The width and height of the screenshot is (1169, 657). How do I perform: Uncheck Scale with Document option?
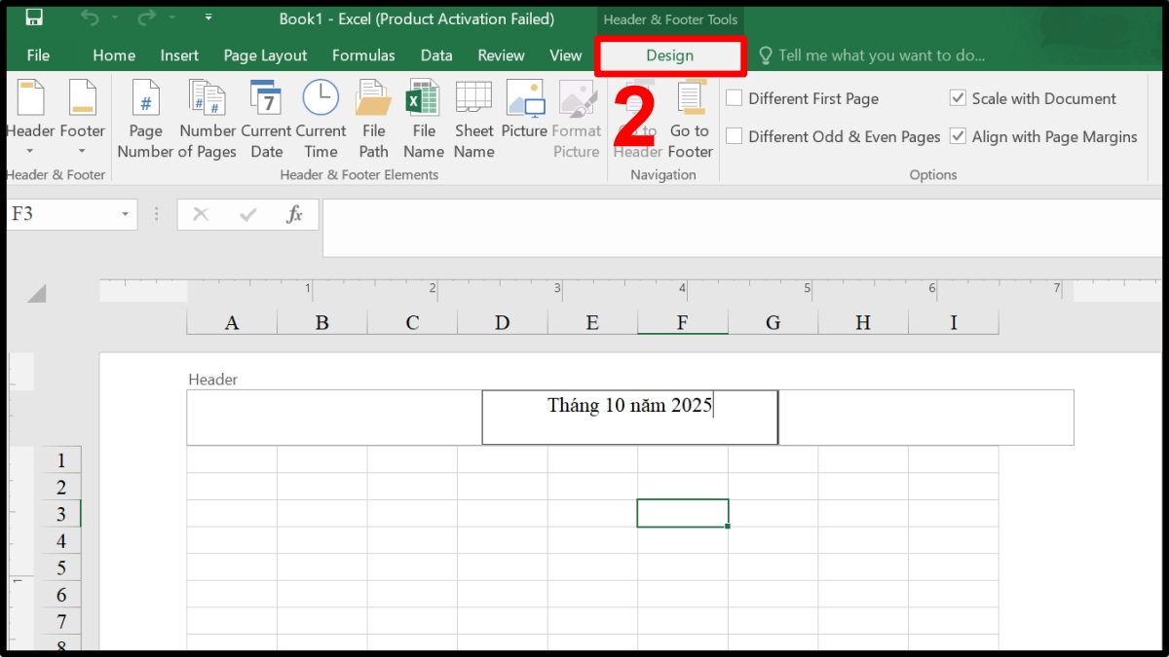(x=958, y=98)
